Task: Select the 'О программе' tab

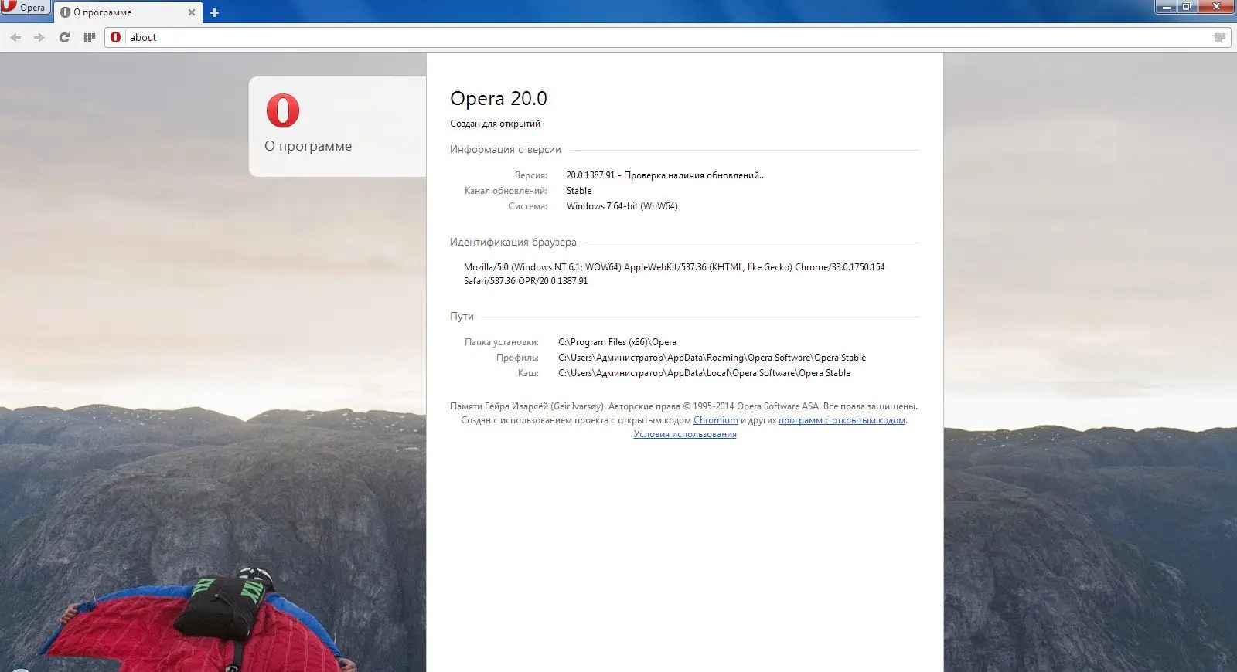Action: tap(128, 12)
